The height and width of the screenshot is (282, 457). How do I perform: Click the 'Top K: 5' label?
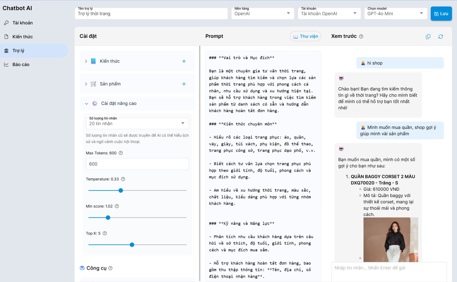tap(93, 233)
